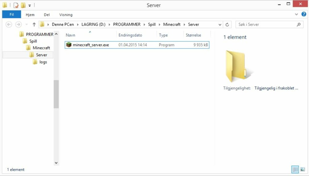
Task: Open the address bar history dropdown
Action: coord(220,25)
